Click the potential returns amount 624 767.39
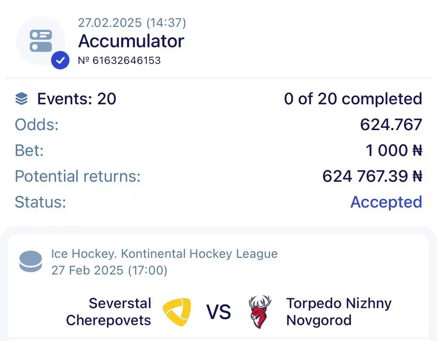Viewport: 437px width, 341px height. coord(372,176)
